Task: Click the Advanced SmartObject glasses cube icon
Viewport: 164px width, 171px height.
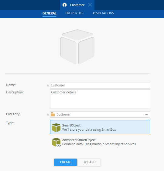Action: click(56, 142)
